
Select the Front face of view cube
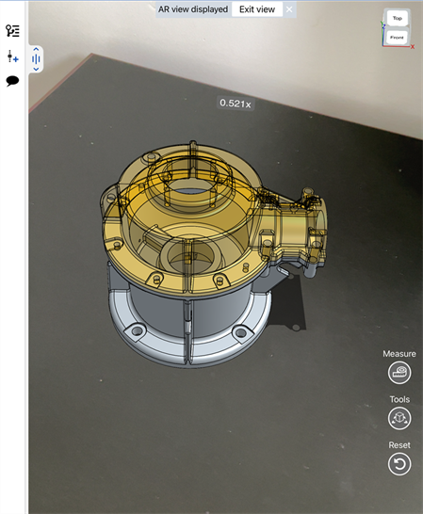click(397, 38)
